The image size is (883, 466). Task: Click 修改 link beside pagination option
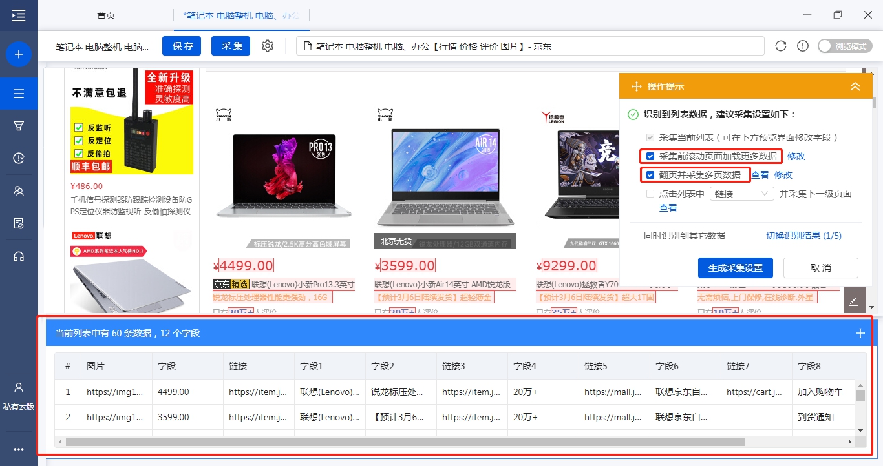point(783,175)
